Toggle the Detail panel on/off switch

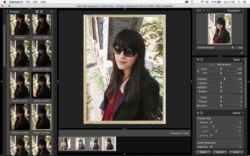[x=198, y=113]
